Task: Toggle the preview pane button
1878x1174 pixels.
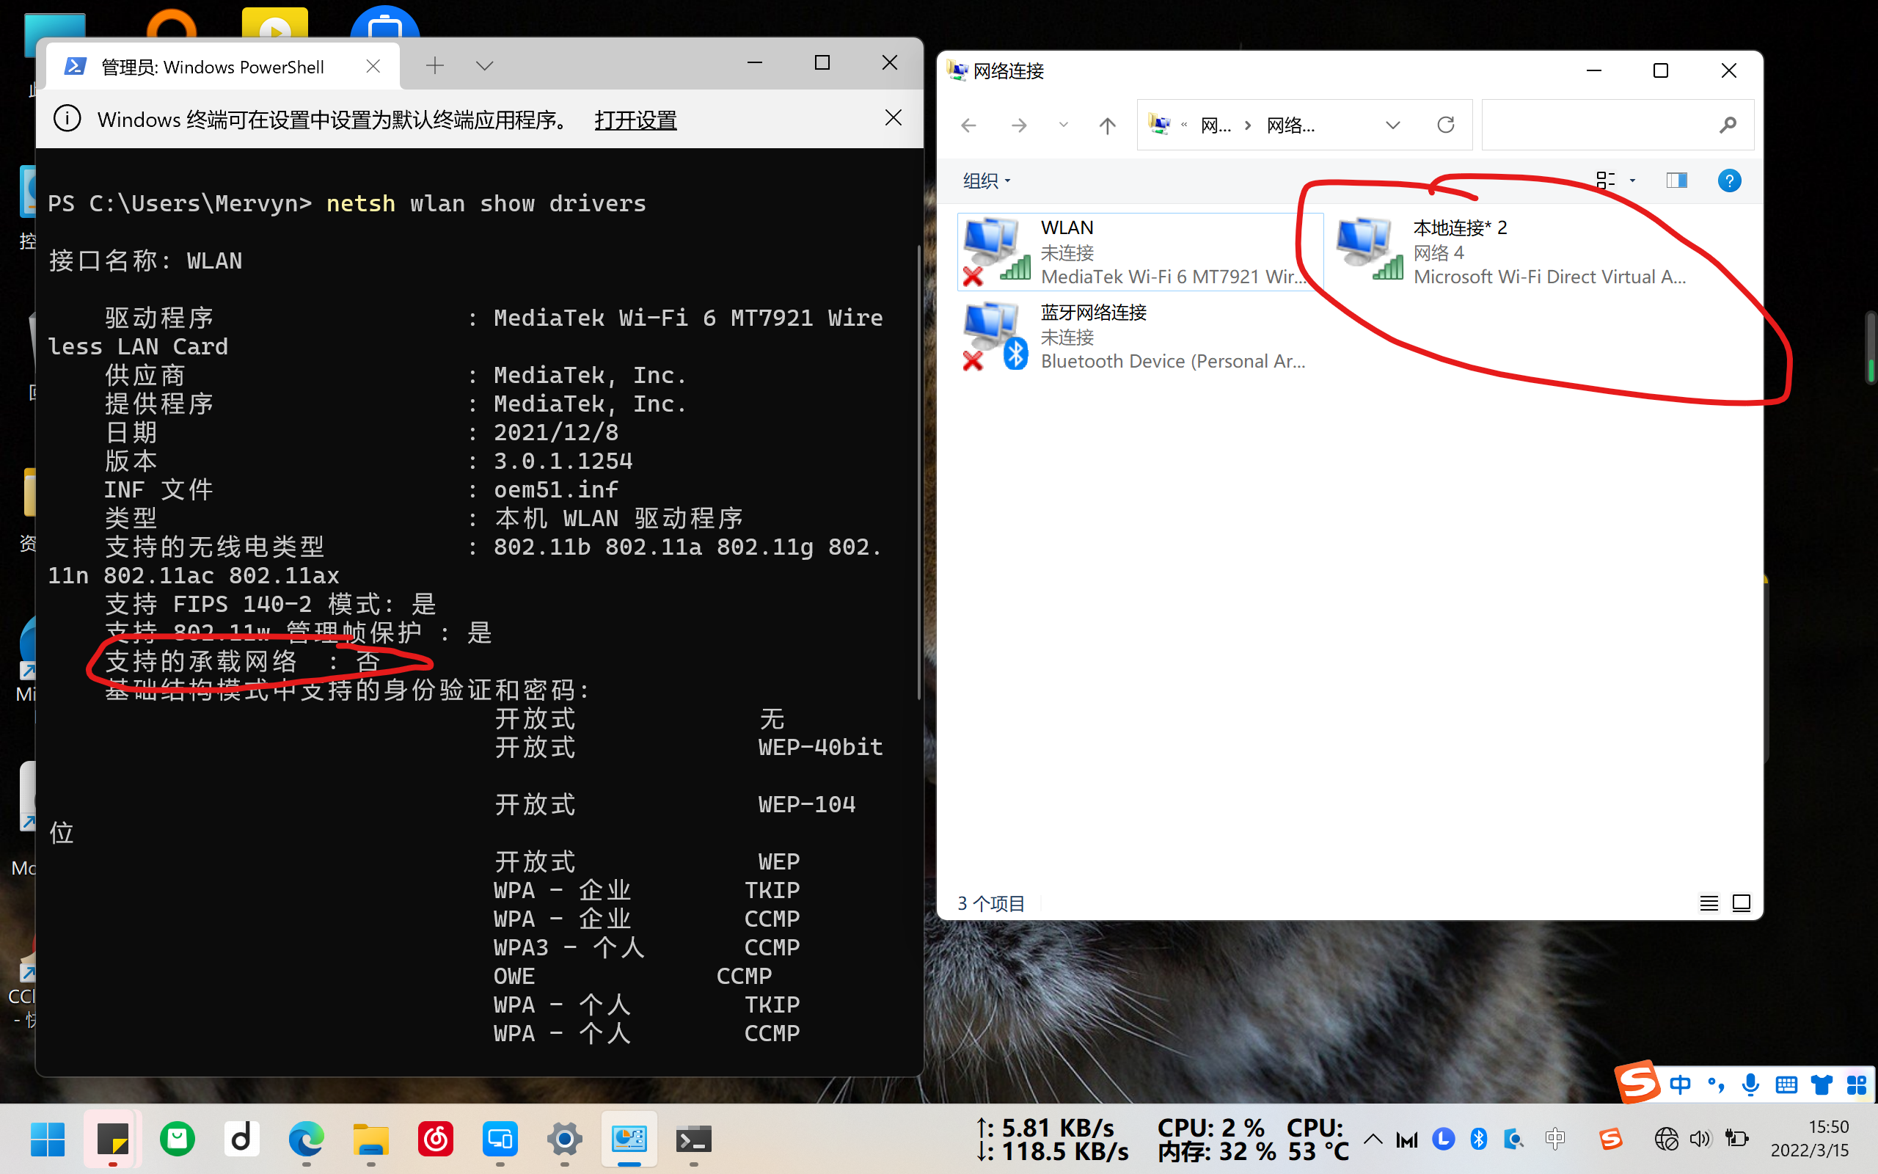Action: [1676, 181]
